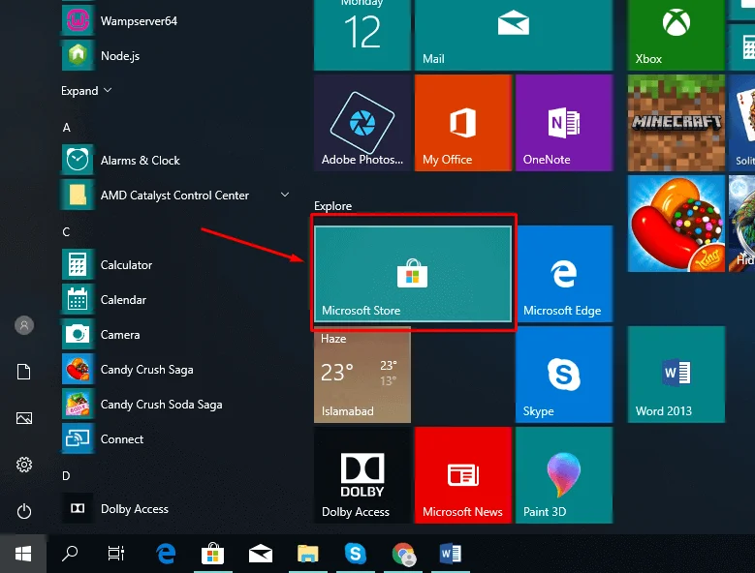Open the Paint 3D tile
The image size is (755, 573).
click(x=564, y=475)
